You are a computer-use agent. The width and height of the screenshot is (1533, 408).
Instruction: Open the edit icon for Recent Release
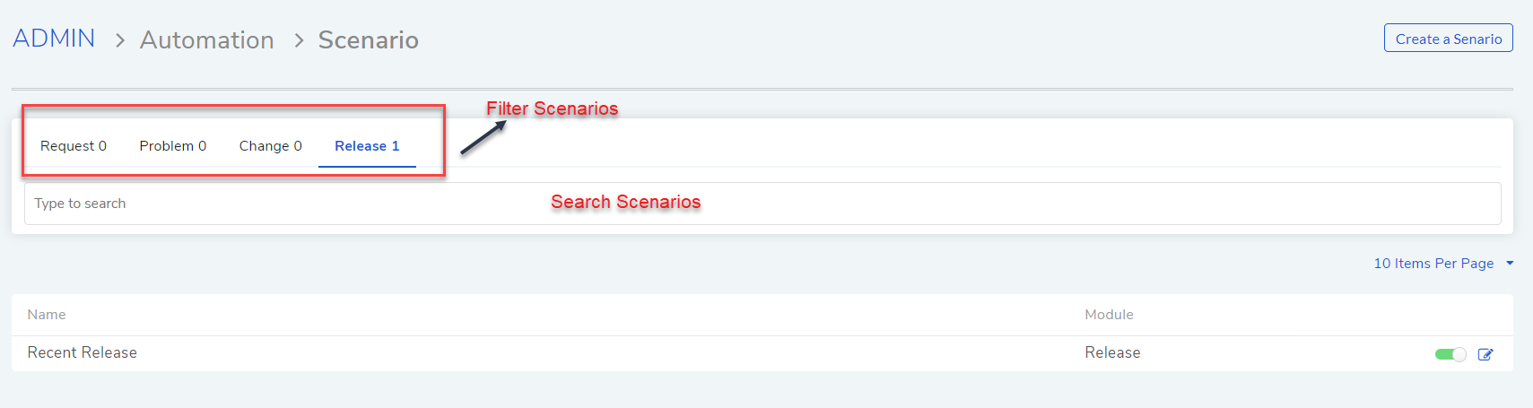point(1485,354)
